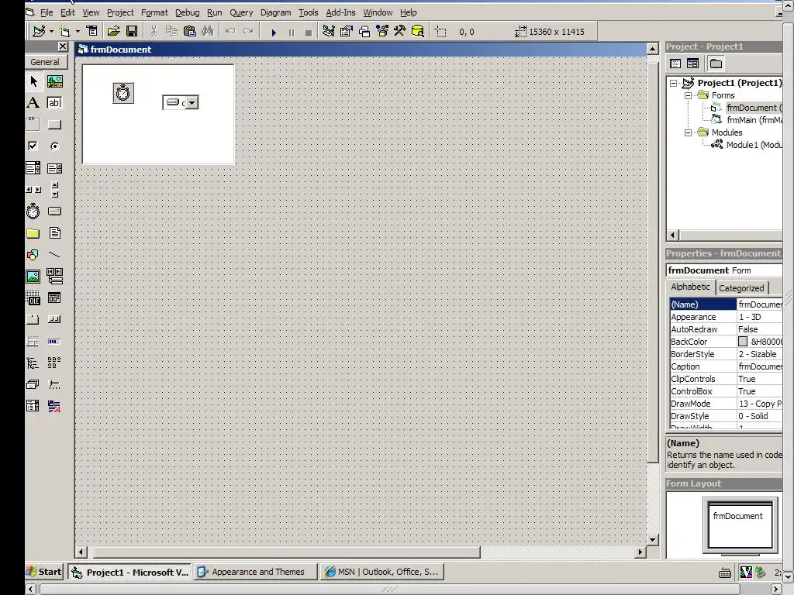794x595 pixels.
Task: Open the Find binoculars tool
Action: click(208, 31)
